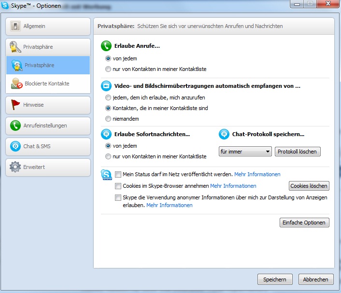Click the Blockierte Kontakte person icon
Image resolution: width=341 pixels, height=293 pixels.
pos(17,84)
